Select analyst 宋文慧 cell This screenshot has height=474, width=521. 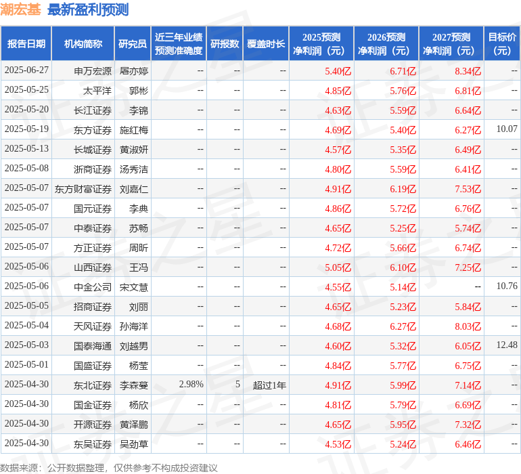(134, 287)
